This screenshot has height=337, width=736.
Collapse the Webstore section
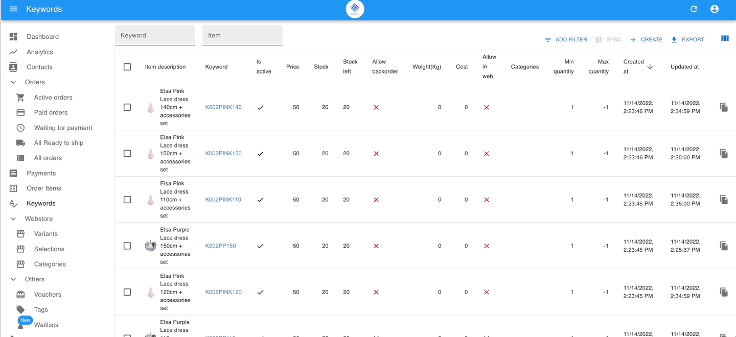[13, 219]
